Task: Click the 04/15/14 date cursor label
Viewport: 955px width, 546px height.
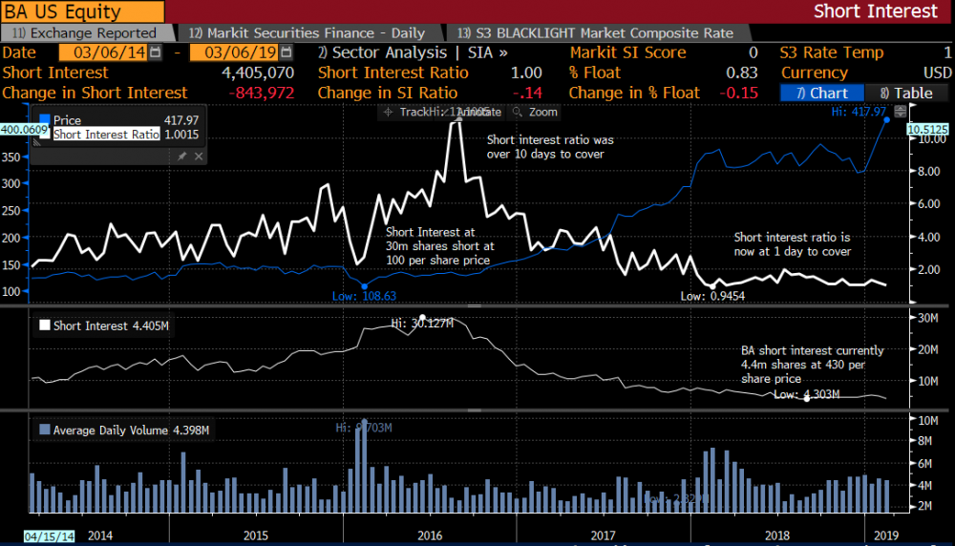Action: click(50, 536)
